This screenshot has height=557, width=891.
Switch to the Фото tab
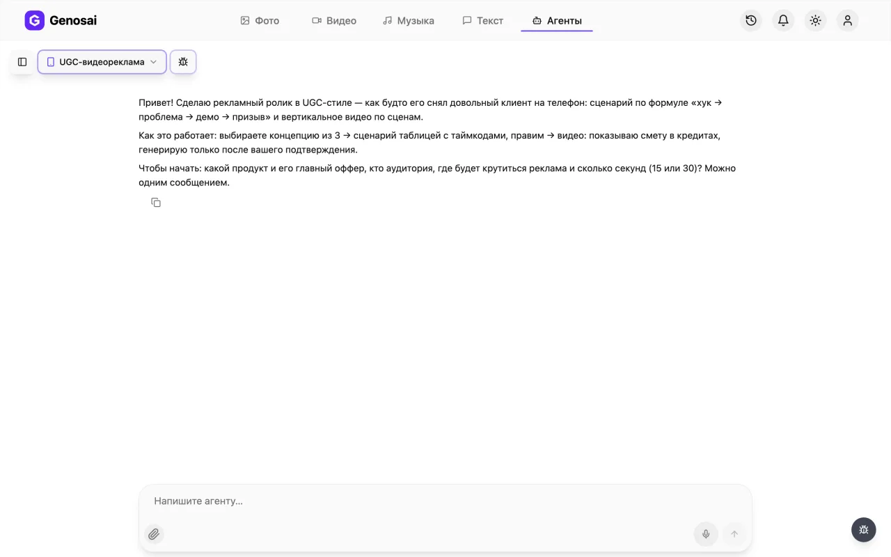click(260, 21)
